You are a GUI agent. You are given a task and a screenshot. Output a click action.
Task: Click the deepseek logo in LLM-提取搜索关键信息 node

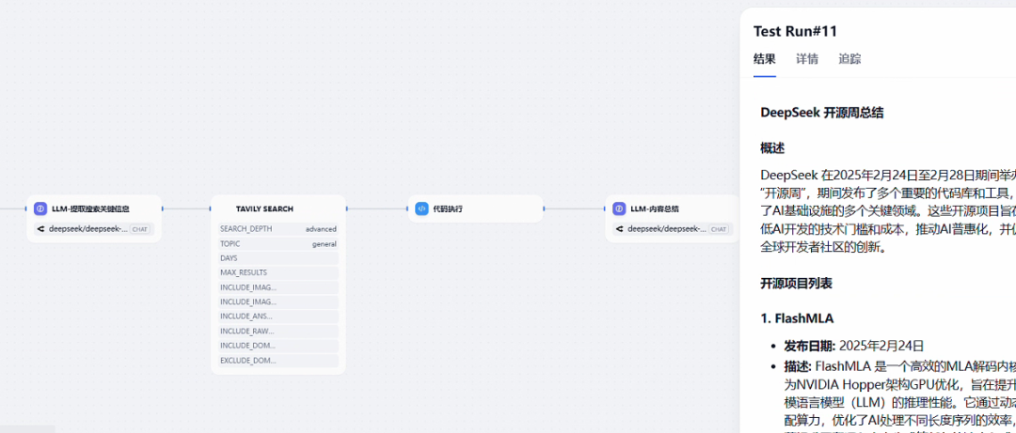tap(40, 228)
